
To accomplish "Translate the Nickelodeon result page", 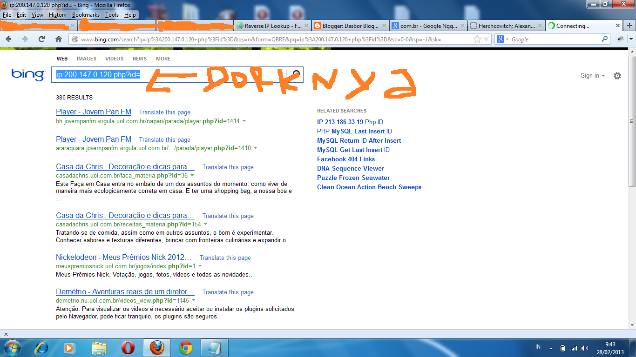I will (225, 258).
